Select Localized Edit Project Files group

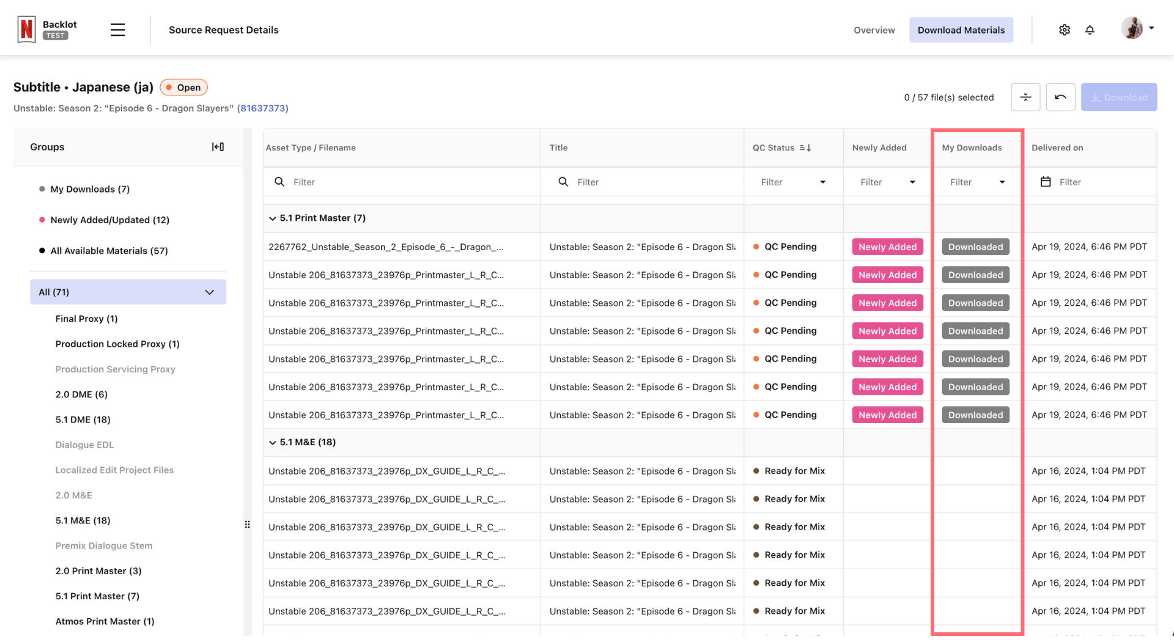[x=114, y=470]
